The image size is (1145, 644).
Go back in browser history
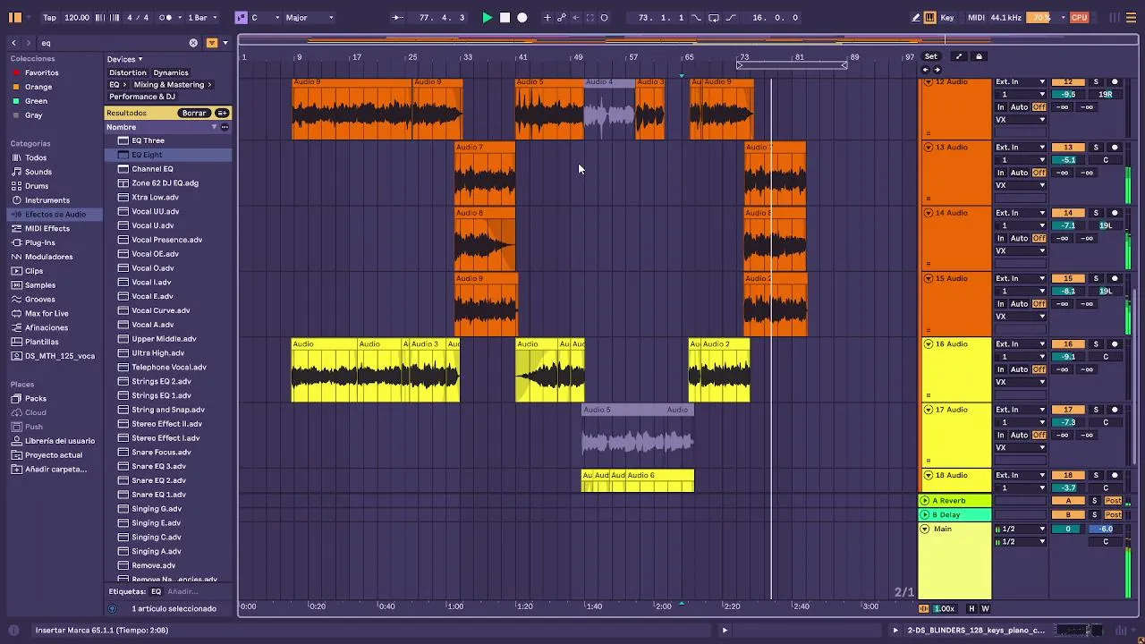coord(13,42)
